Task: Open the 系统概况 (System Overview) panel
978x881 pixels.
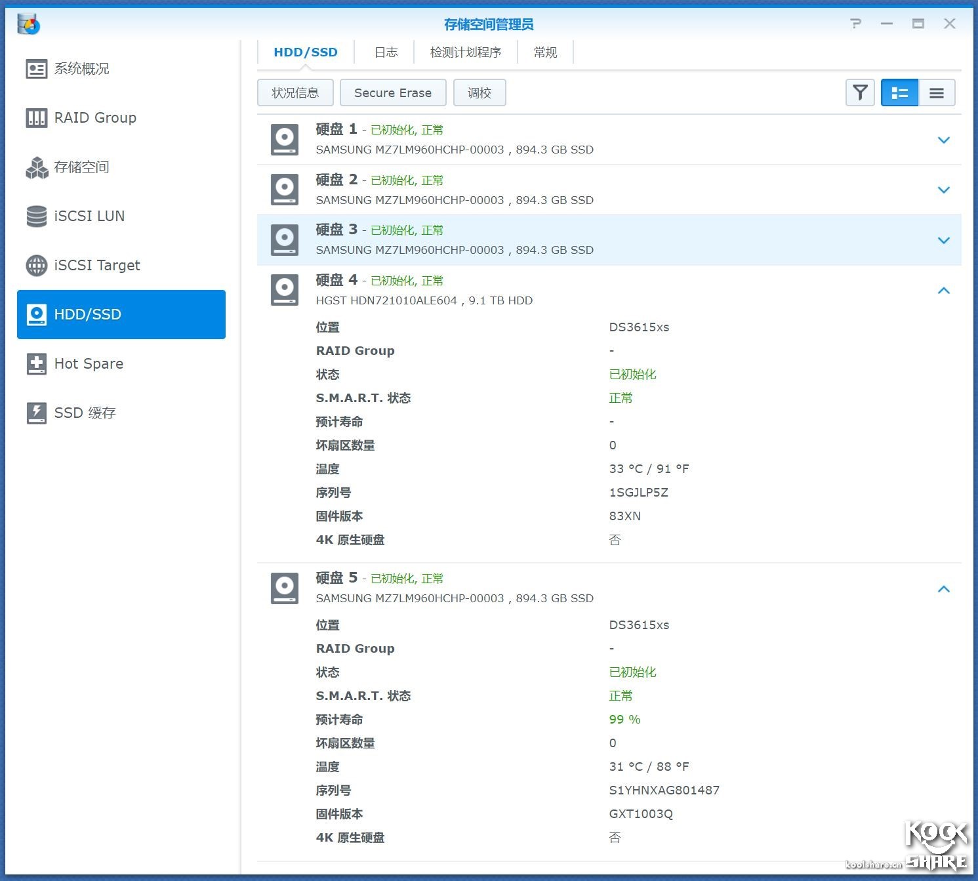Action: pyautogui.click(x=82, y=68)
